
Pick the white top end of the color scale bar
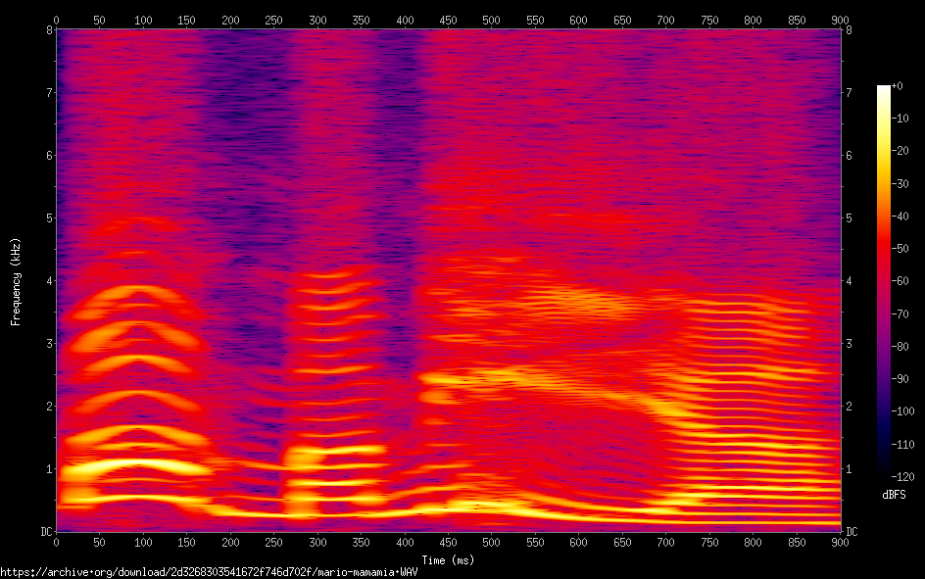coord(884,89)
